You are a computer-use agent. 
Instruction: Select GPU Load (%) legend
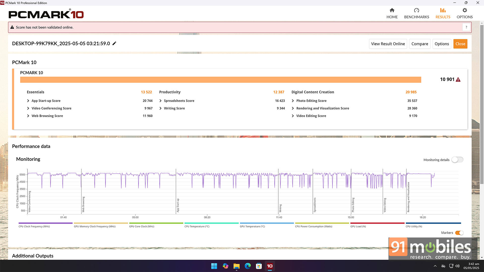pyautogui.click(x=377, y=225)
